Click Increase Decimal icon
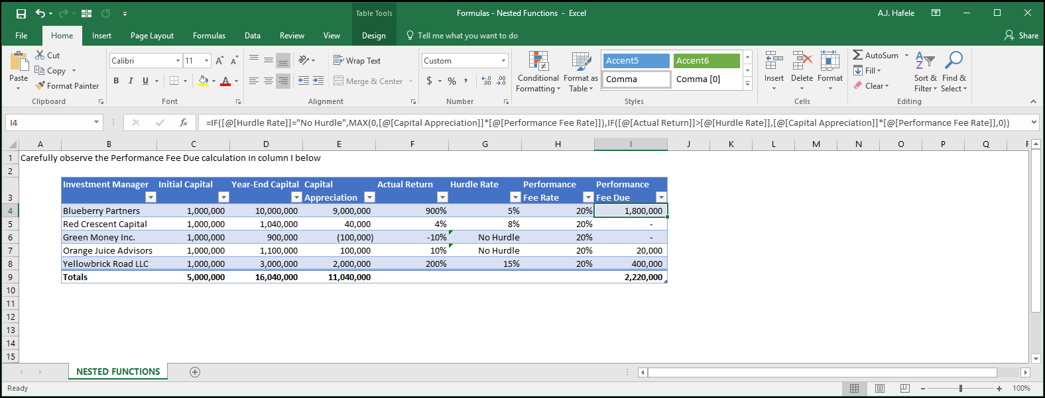The height and width of the screenshot is (398, 1045). [487, 81]
